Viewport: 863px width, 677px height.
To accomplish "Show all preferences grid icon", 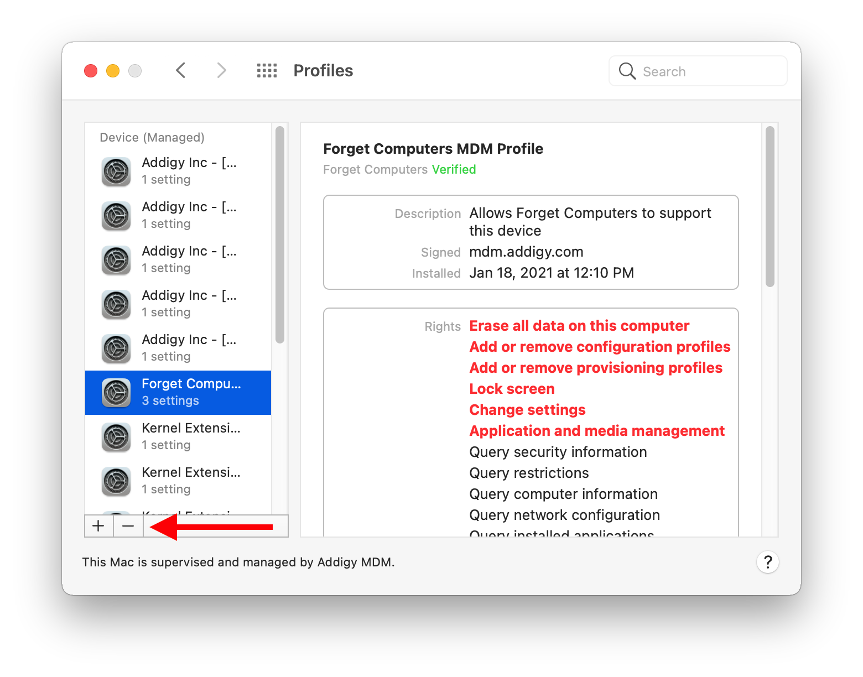I will coord(267,71).
